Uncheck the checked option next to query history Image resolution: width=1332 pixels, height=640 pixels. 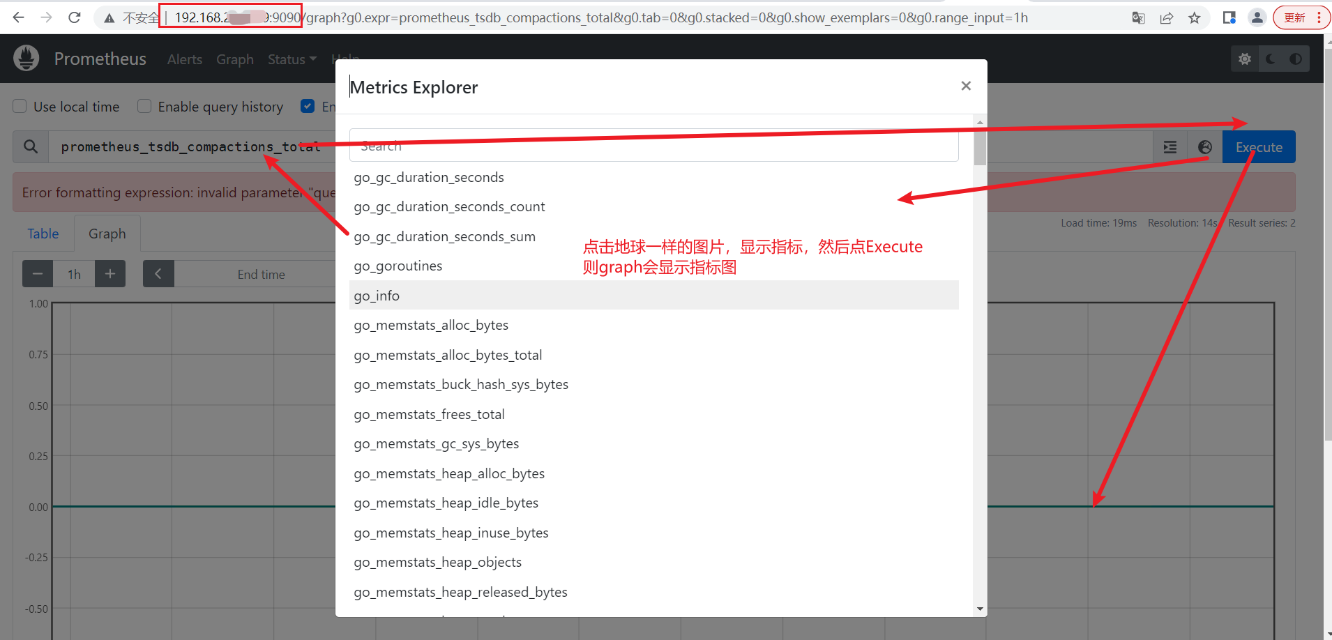pyautogui.click(x=308, y=106)
